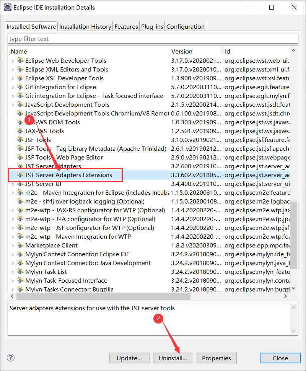The width and height of the screenshot is (306, 371).
Task: Click the Uninstall button
Action: coord(173,358)
